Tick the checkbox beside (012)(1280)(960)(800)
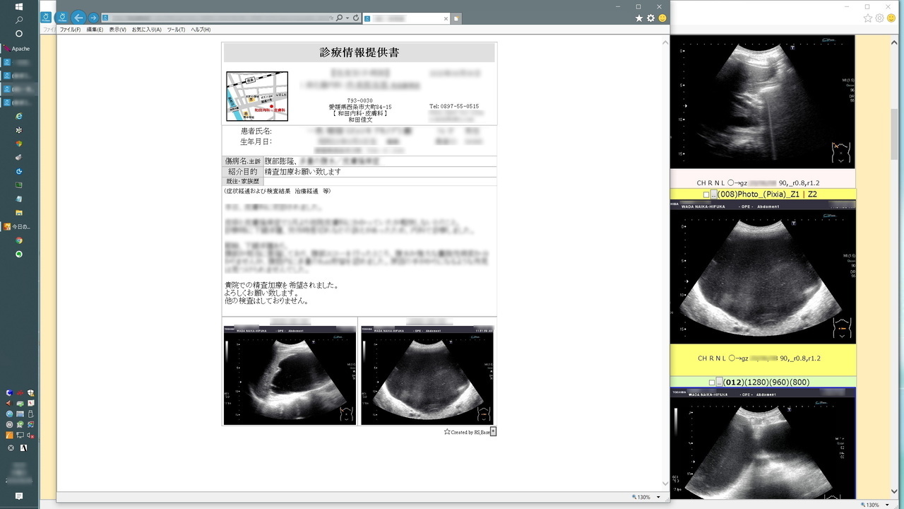This screenshot has height=509, width=904. click(x=712, y=382)
